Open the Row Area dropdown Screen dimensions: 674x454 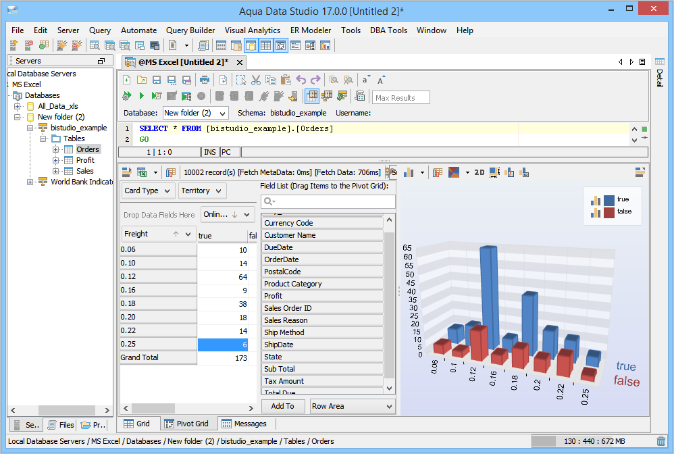click(x=352, y=406)
